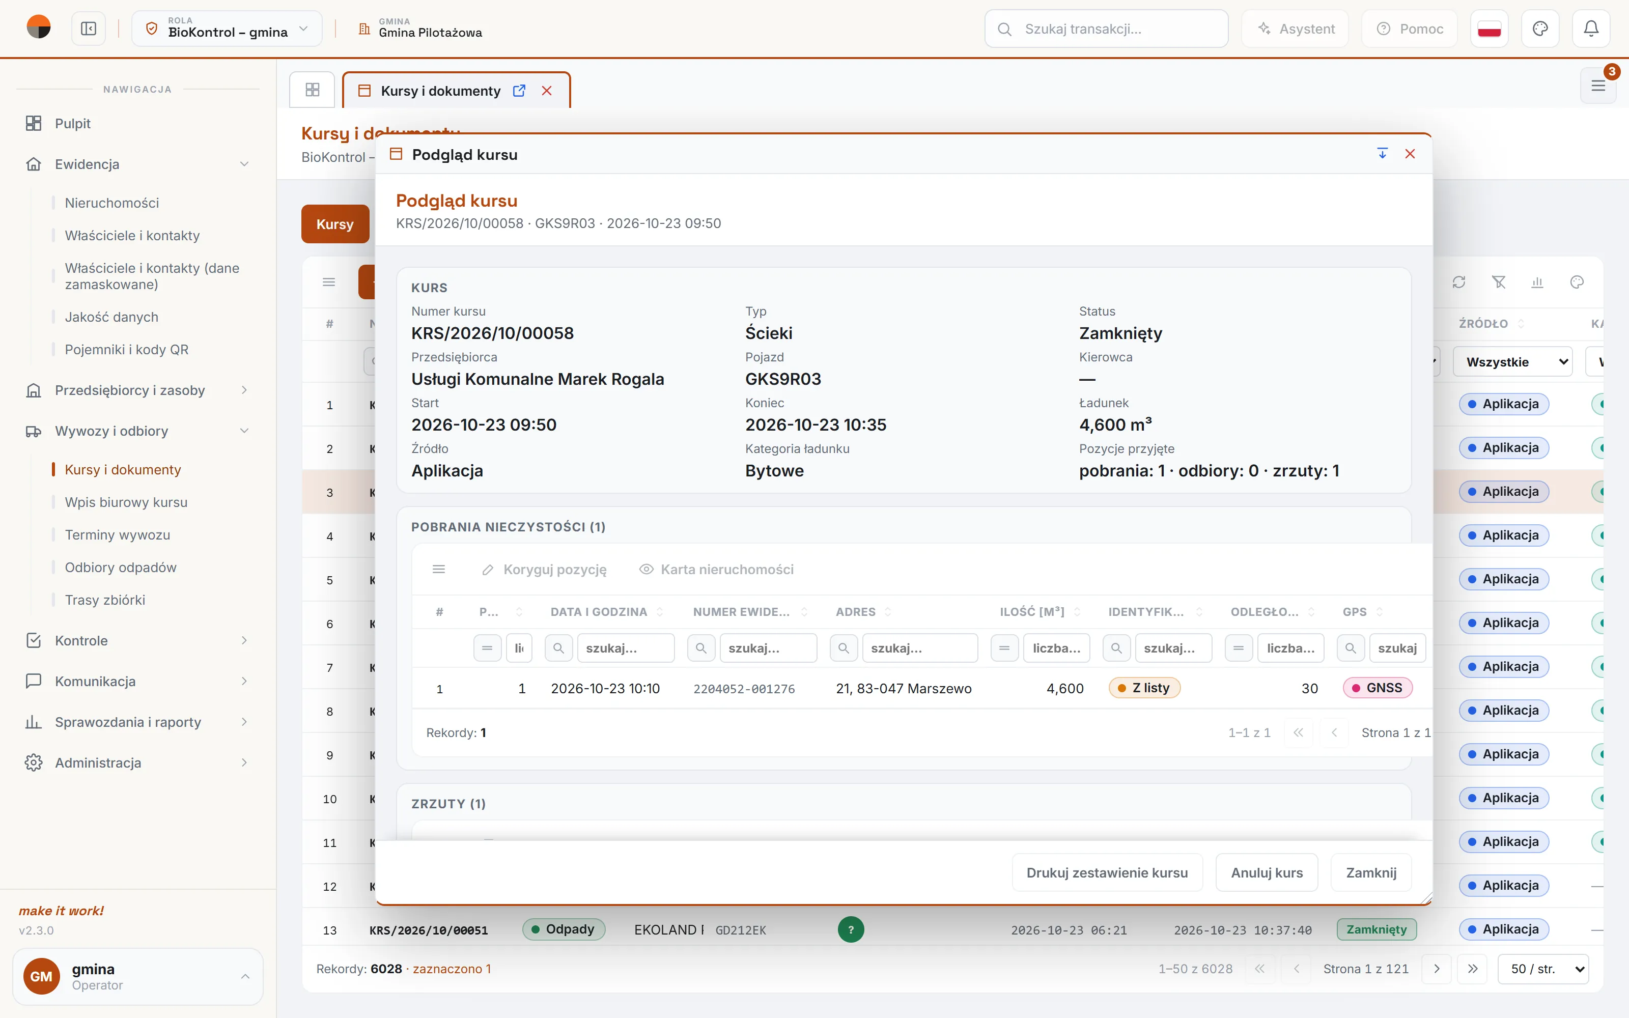The height and width of the screenshot is (1018, 1629).
Task: Go to next page in Kursy table
Action: [x=1437, y=969]
